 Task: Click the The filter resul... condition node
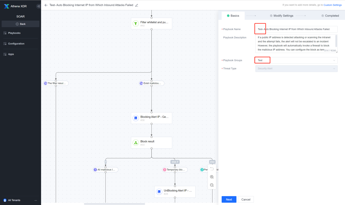pyautogui.click(x=56, y=83)
